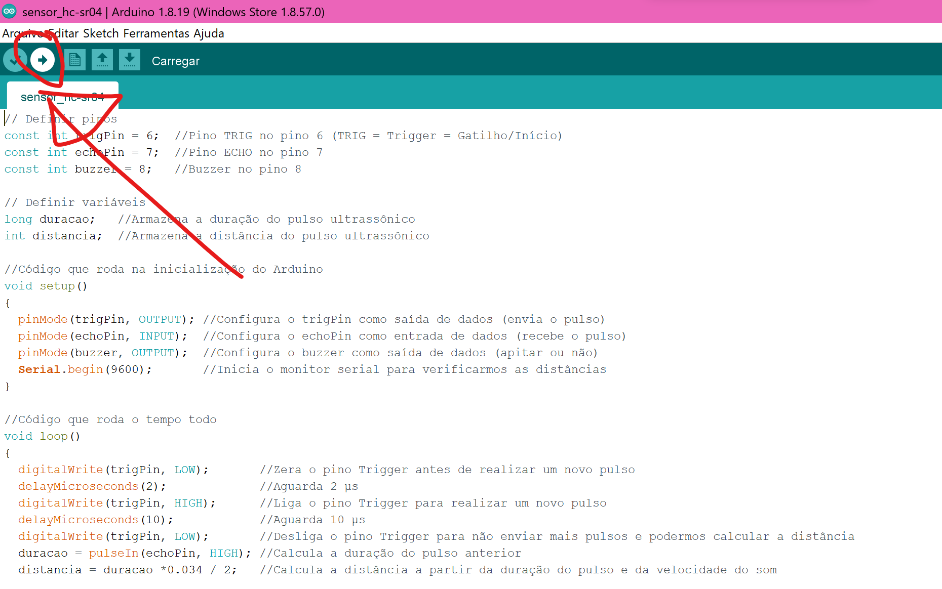Screen dimensions: 942x589
Task: Click 'duracao = pulseIn(echoPin, HIGH);' line
Action: (135, 553)
